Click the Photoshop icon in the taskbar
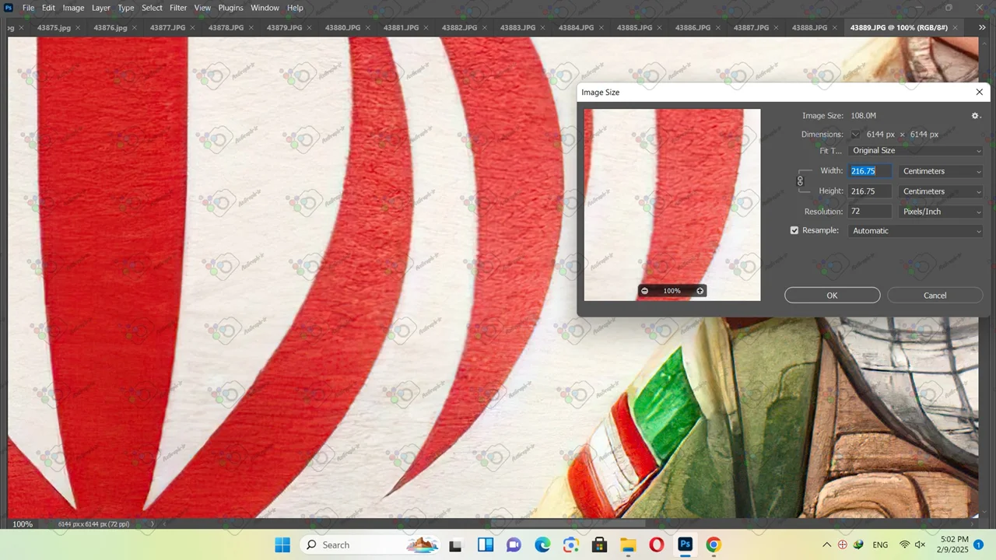This screenshot has height=560, width=996. pyautogui.click(x=685, y=544)
